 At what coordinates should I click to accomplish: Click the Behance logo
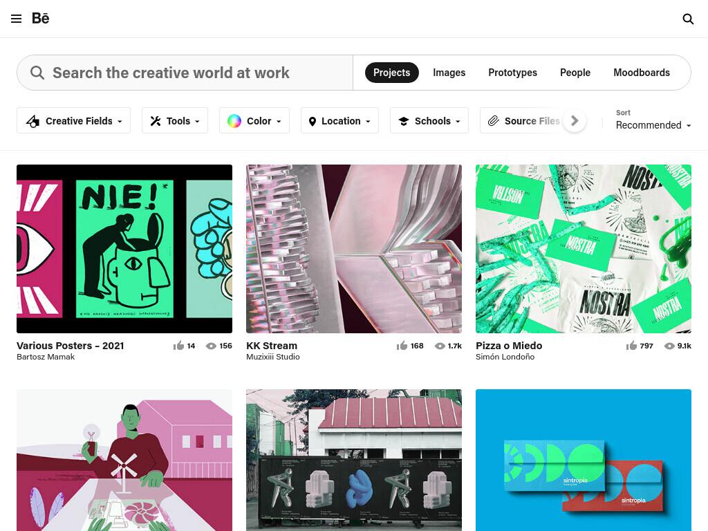(41, 18)
